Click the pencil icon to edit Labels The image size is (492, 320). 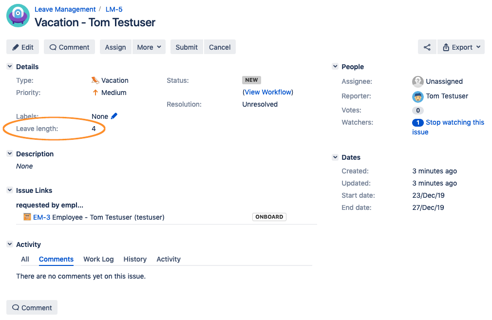[x=114, y=116]
